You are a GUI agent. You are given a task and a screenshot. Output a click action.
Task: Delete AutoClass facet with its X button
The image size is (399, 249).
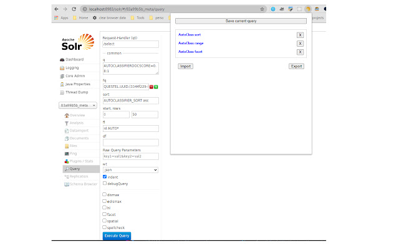click(300, 52)
